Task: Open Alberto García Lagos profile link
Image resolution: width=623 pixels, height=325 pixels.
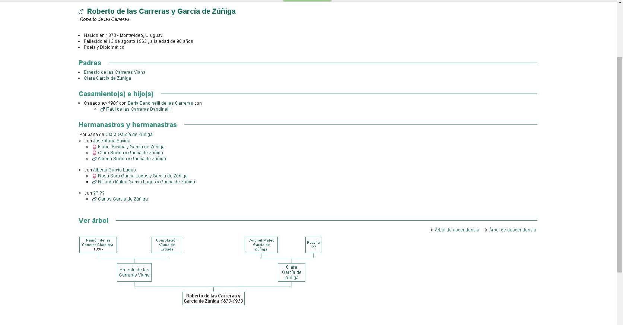Action: [x=114, y=170]
